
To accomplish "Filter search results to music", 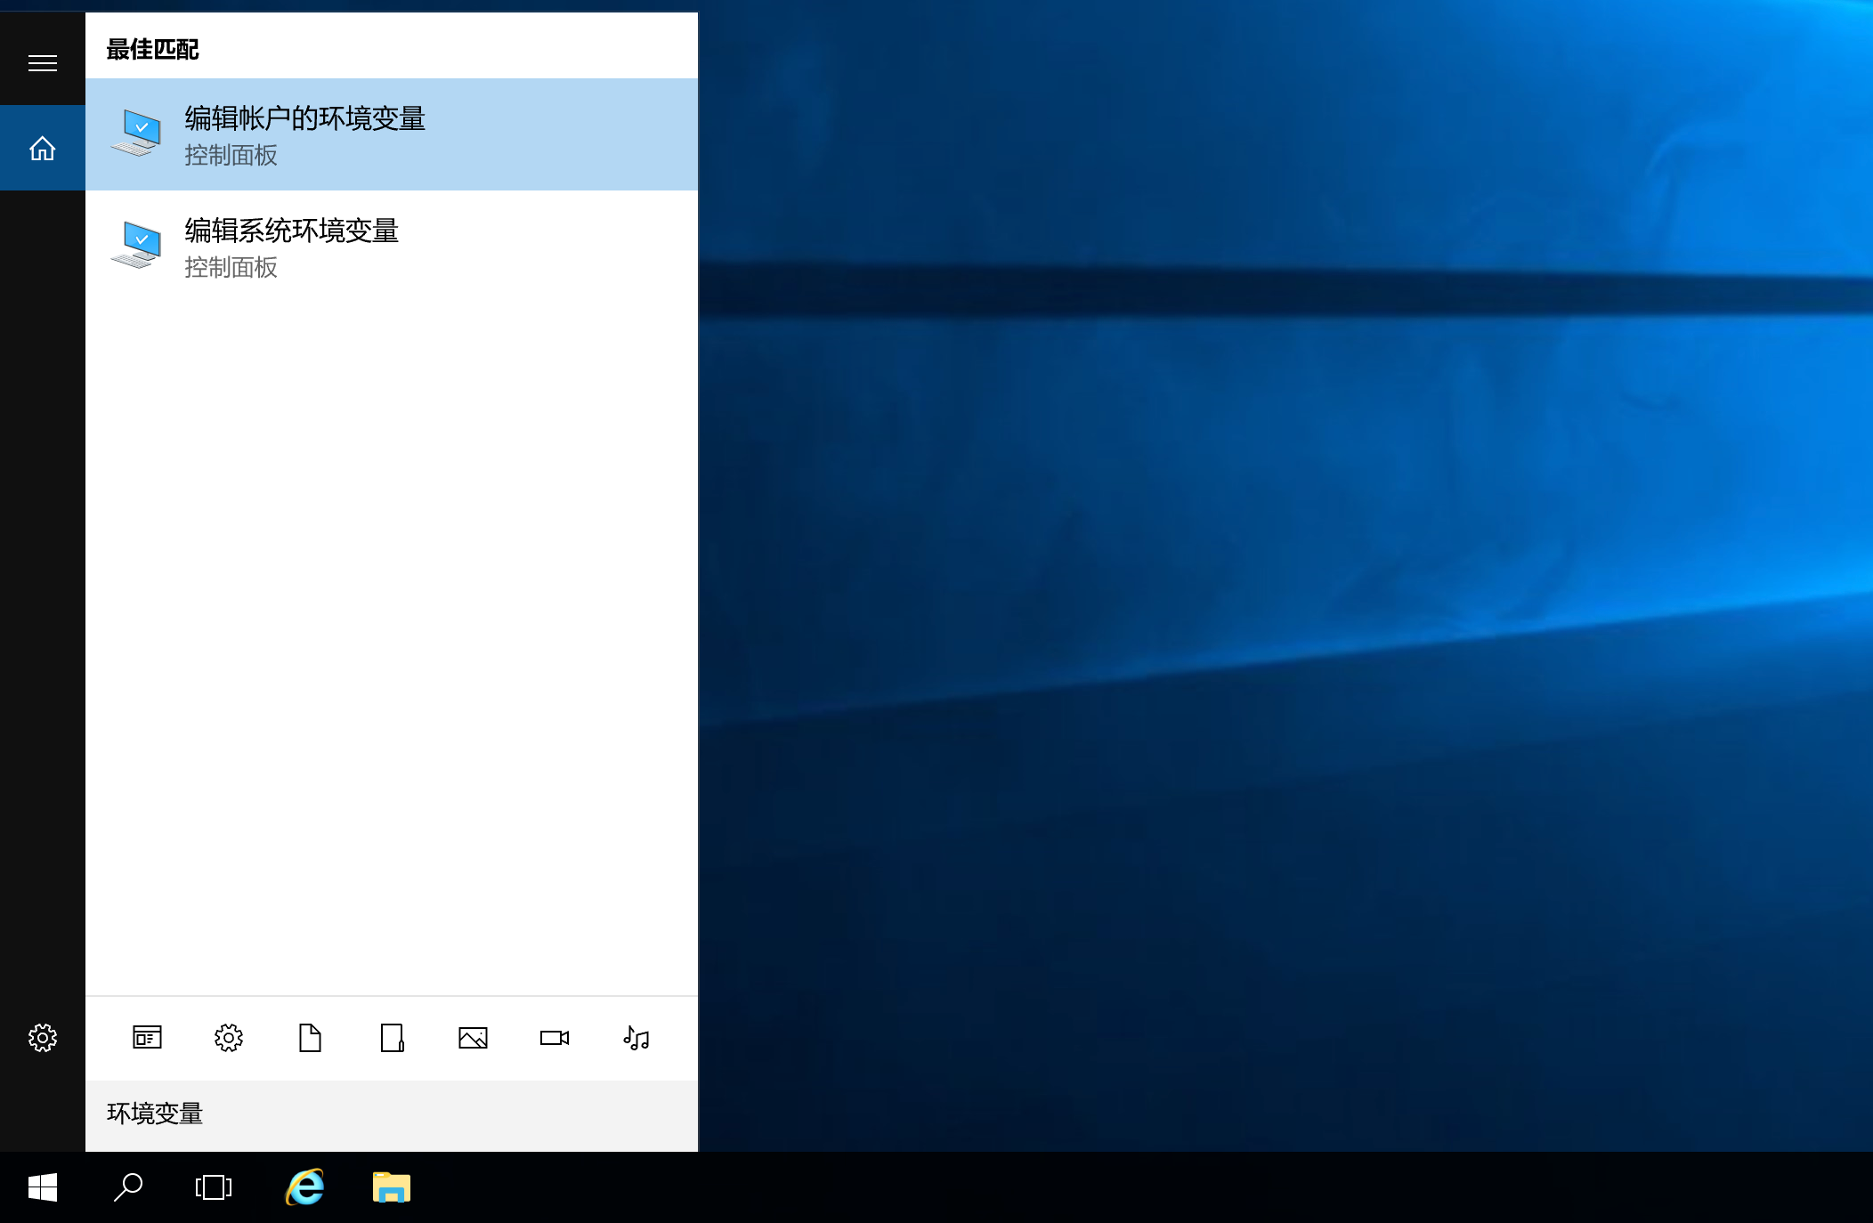I will point(636,1038).
